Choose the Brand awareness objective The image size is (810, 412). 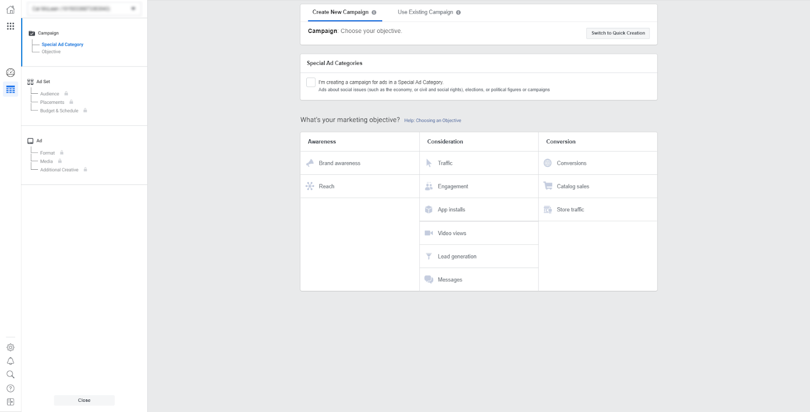(x=339, y=163)
